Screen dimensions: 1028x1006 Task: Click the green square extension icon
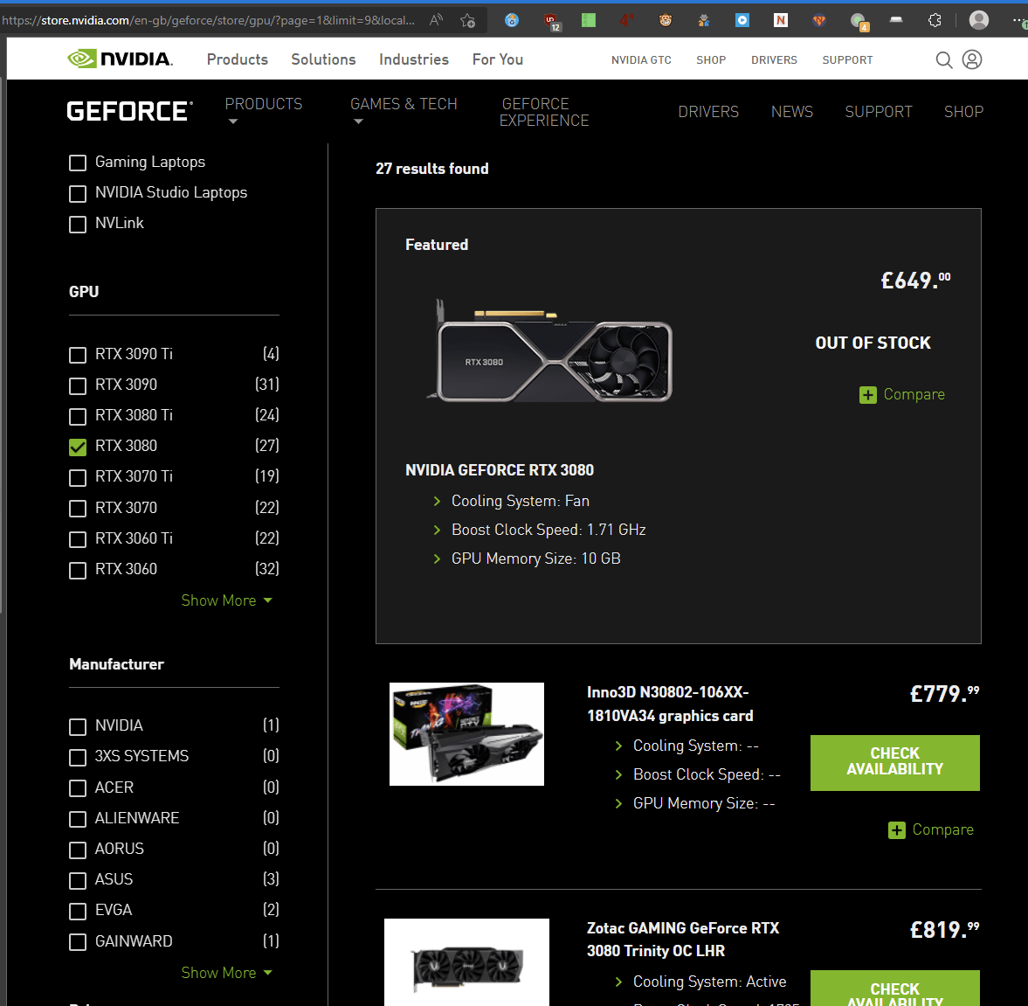point(589,20)
